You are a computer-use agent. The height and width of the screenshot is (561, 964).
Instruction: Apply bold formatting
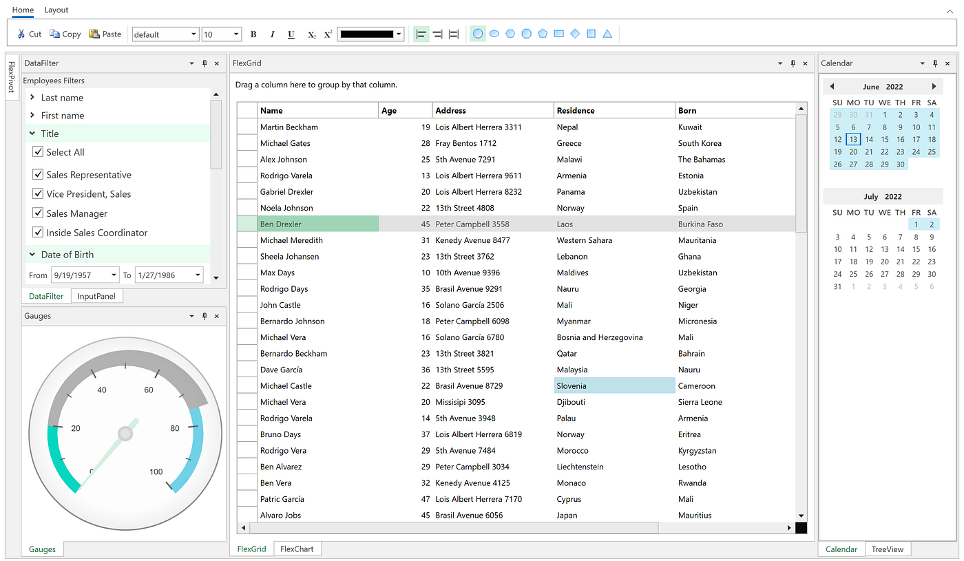(x=253, y=33)
